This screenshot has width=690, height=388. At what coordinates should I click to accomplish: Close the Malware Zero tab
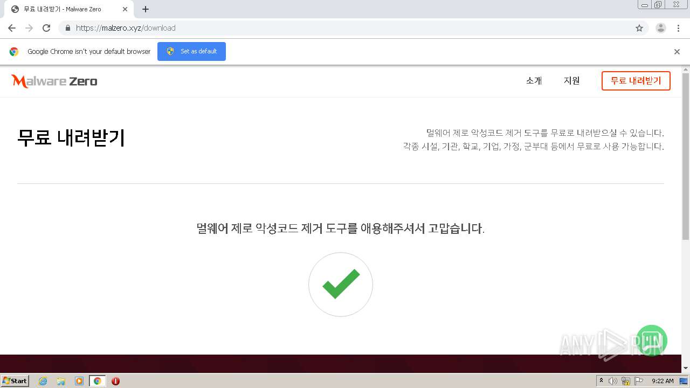[x=125, y=9]
